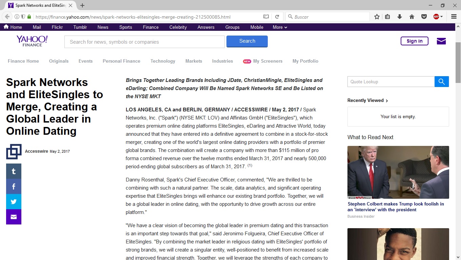Open Yahoo Mail envelope icon
This screenshot has width=461, height=260.
coord(441,41)
